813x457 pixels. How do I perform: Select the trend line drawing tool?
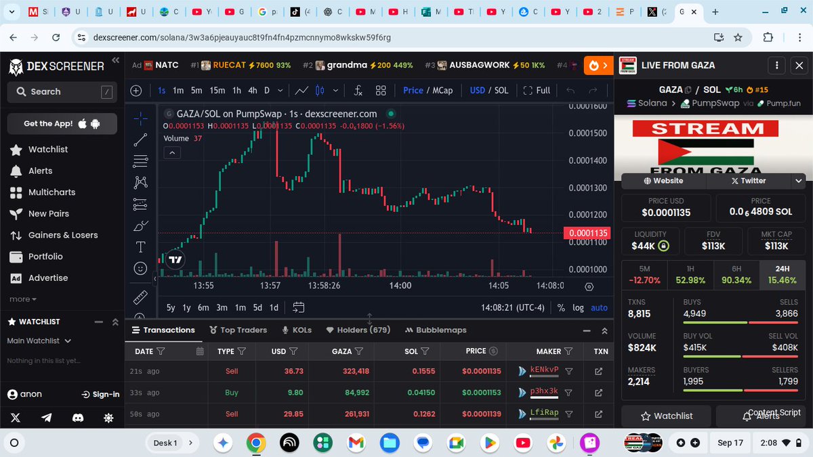(140, 139)
